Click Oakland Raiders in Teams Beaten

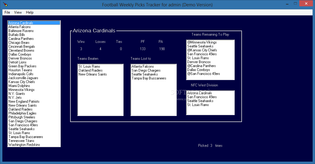click(100, 70)
